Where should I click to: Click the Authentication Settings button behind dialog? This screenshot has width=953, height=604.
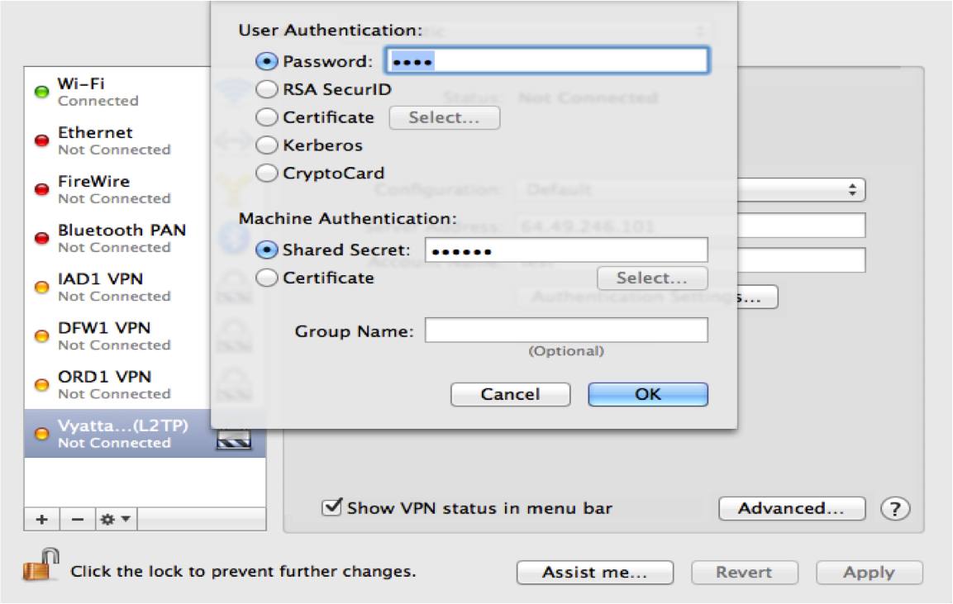pos(757,297)
